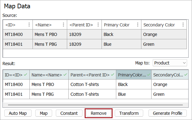Expand the Map to Product dropdown
This screenshot has height=120, width=192.
[x=170, y=63]
